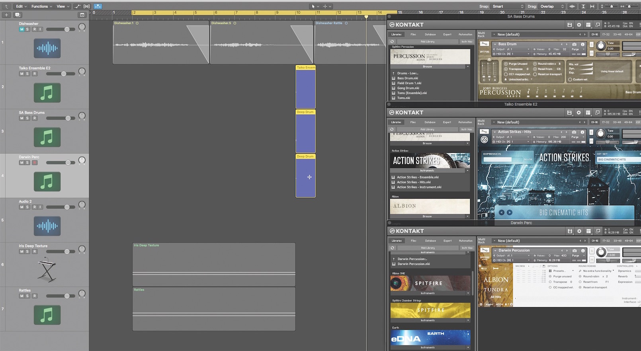Click camera snapshot icon on Bass Drum header

[x=575, y=44]
